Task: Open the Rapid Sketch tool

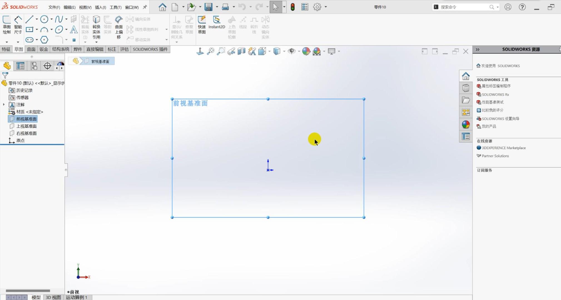Action: pyautogui.click(x=202, y=24)
